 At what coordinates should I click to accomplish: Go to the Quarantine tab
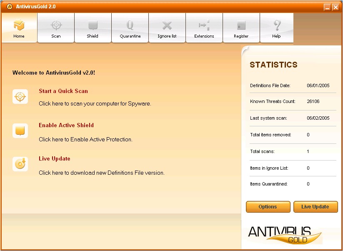(130, 28)
